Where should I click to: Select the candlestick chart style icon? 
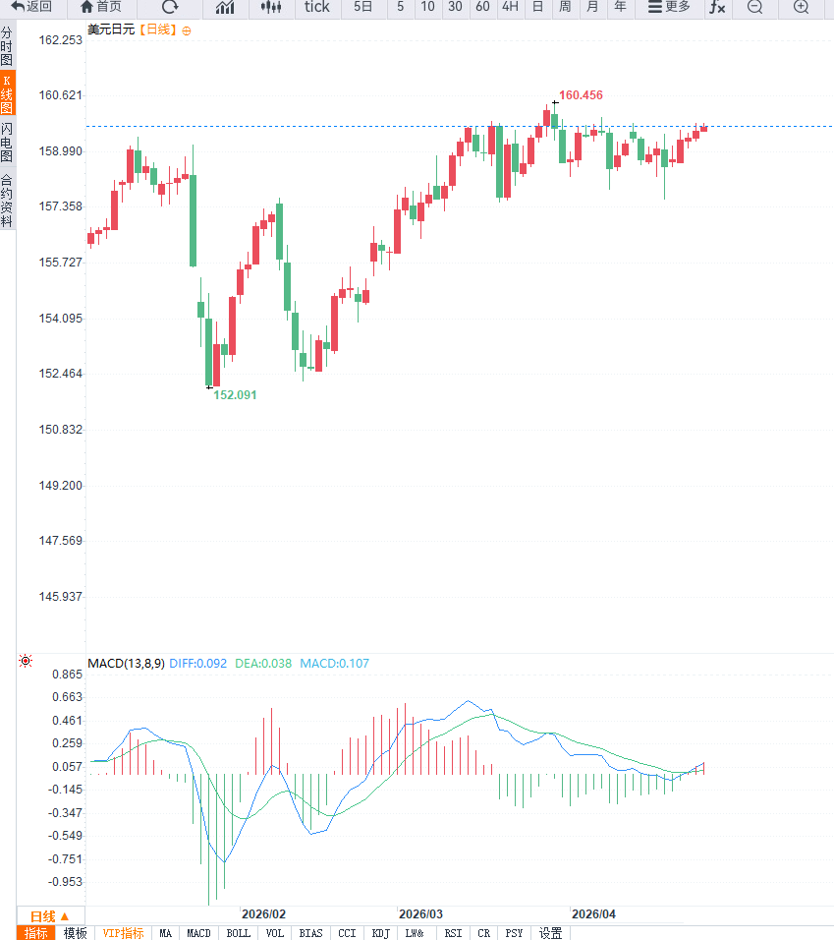271,7
